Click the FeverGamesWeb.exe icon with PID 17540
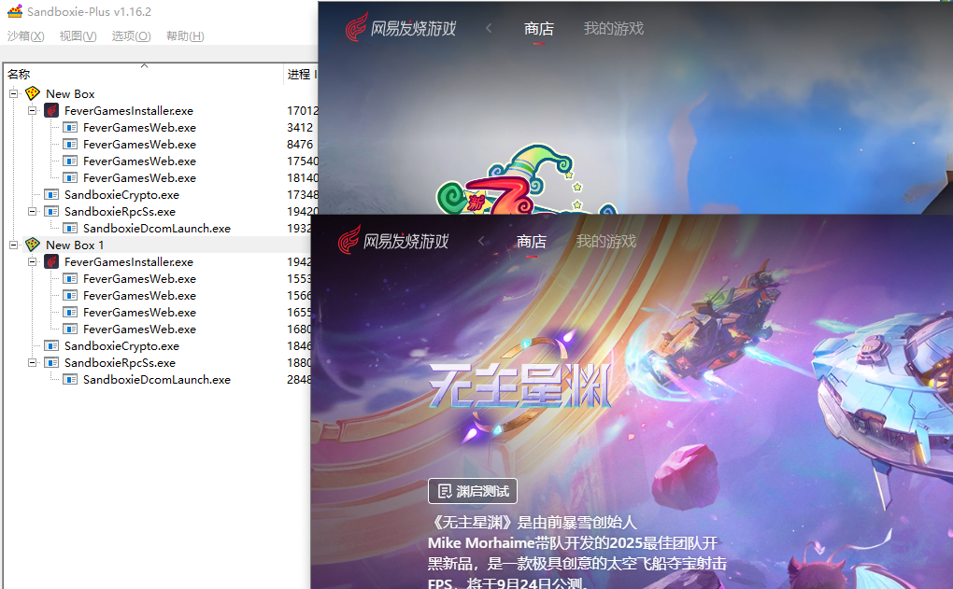This screenshot has width=953, height=589. [70, 161]
